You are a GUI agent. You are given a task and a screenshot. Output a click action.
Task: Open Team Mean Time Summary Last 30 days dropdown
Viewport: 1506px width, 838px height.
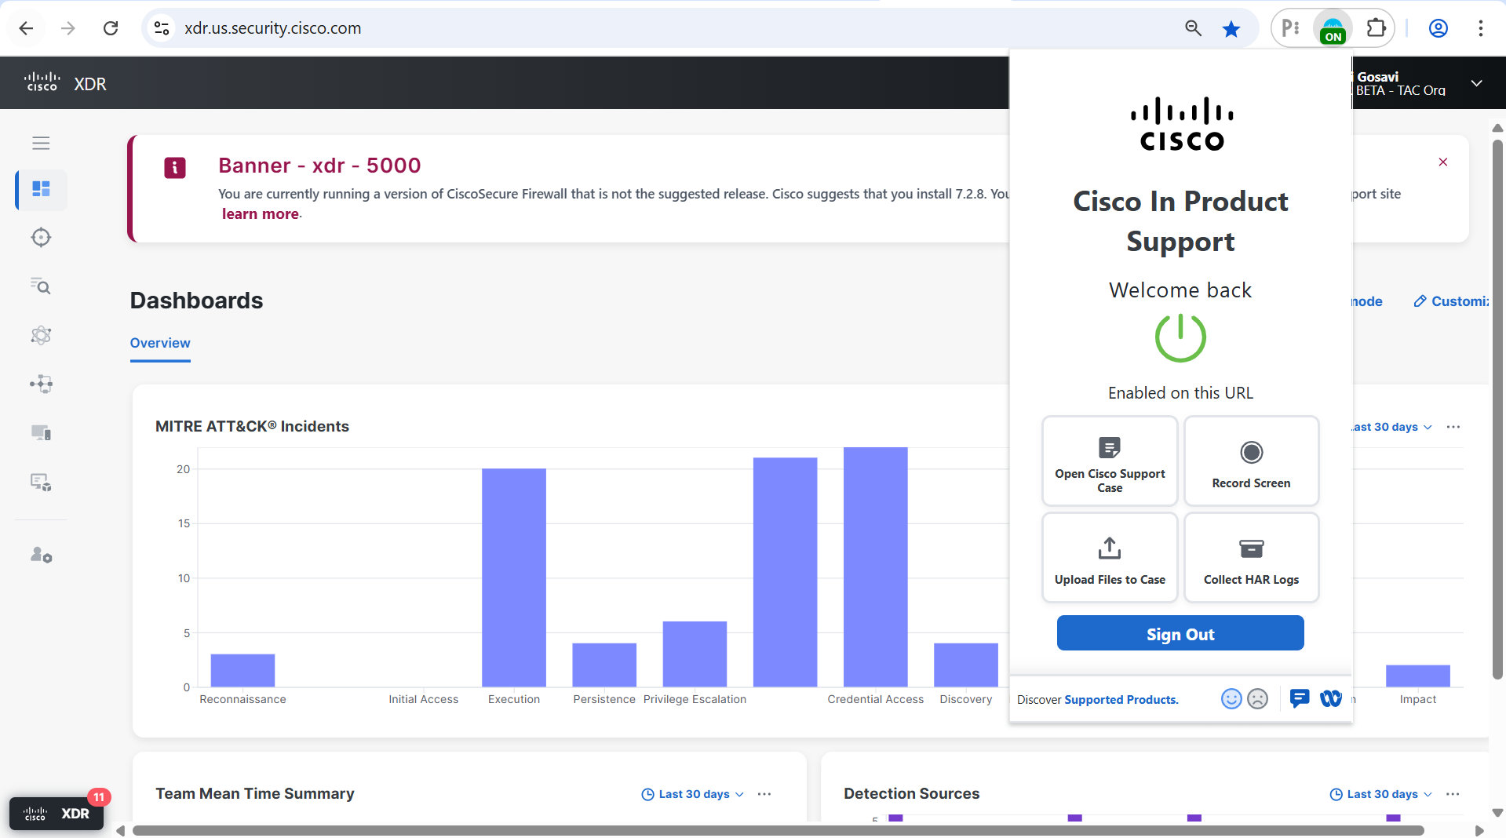692,794
